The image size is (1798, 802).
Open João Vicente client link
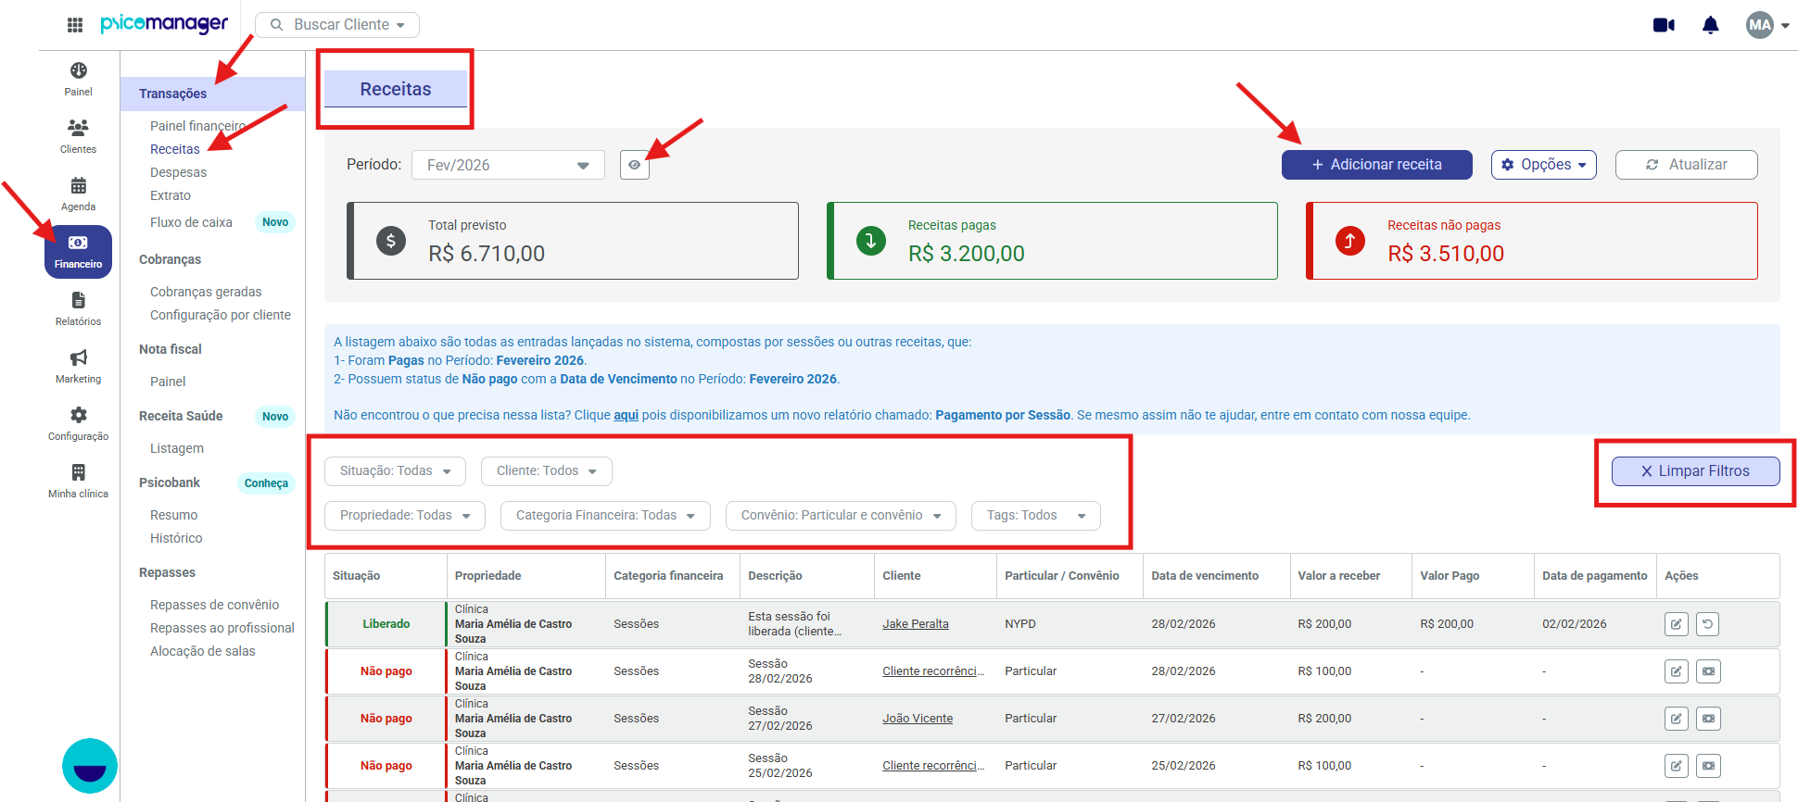point(918,719)
